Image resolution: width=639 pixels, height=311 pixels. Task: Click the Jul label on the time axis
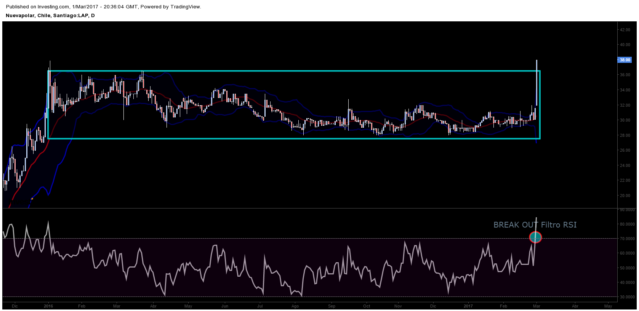pyautogui.click(x=260, y=306)
